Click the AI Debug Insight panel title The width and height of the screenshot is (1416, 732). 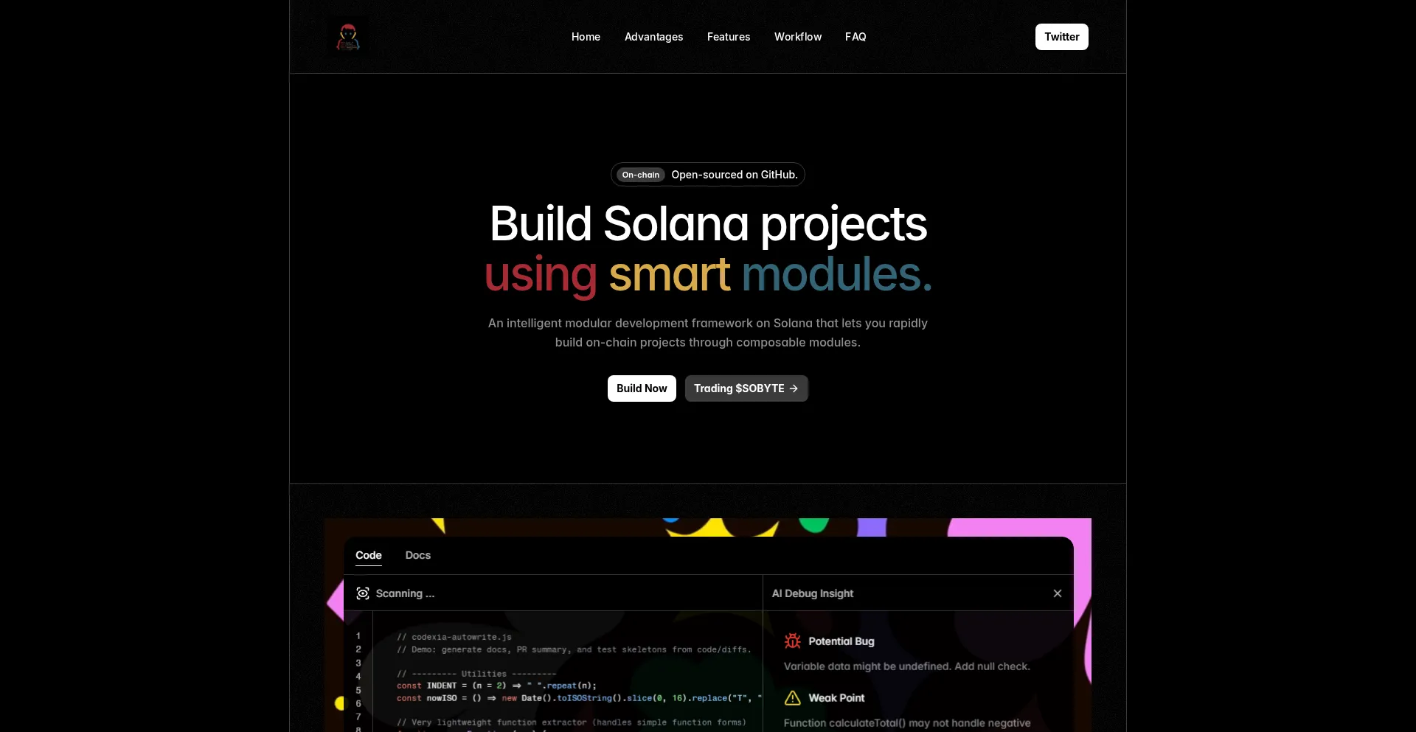(x=812, y=593)
